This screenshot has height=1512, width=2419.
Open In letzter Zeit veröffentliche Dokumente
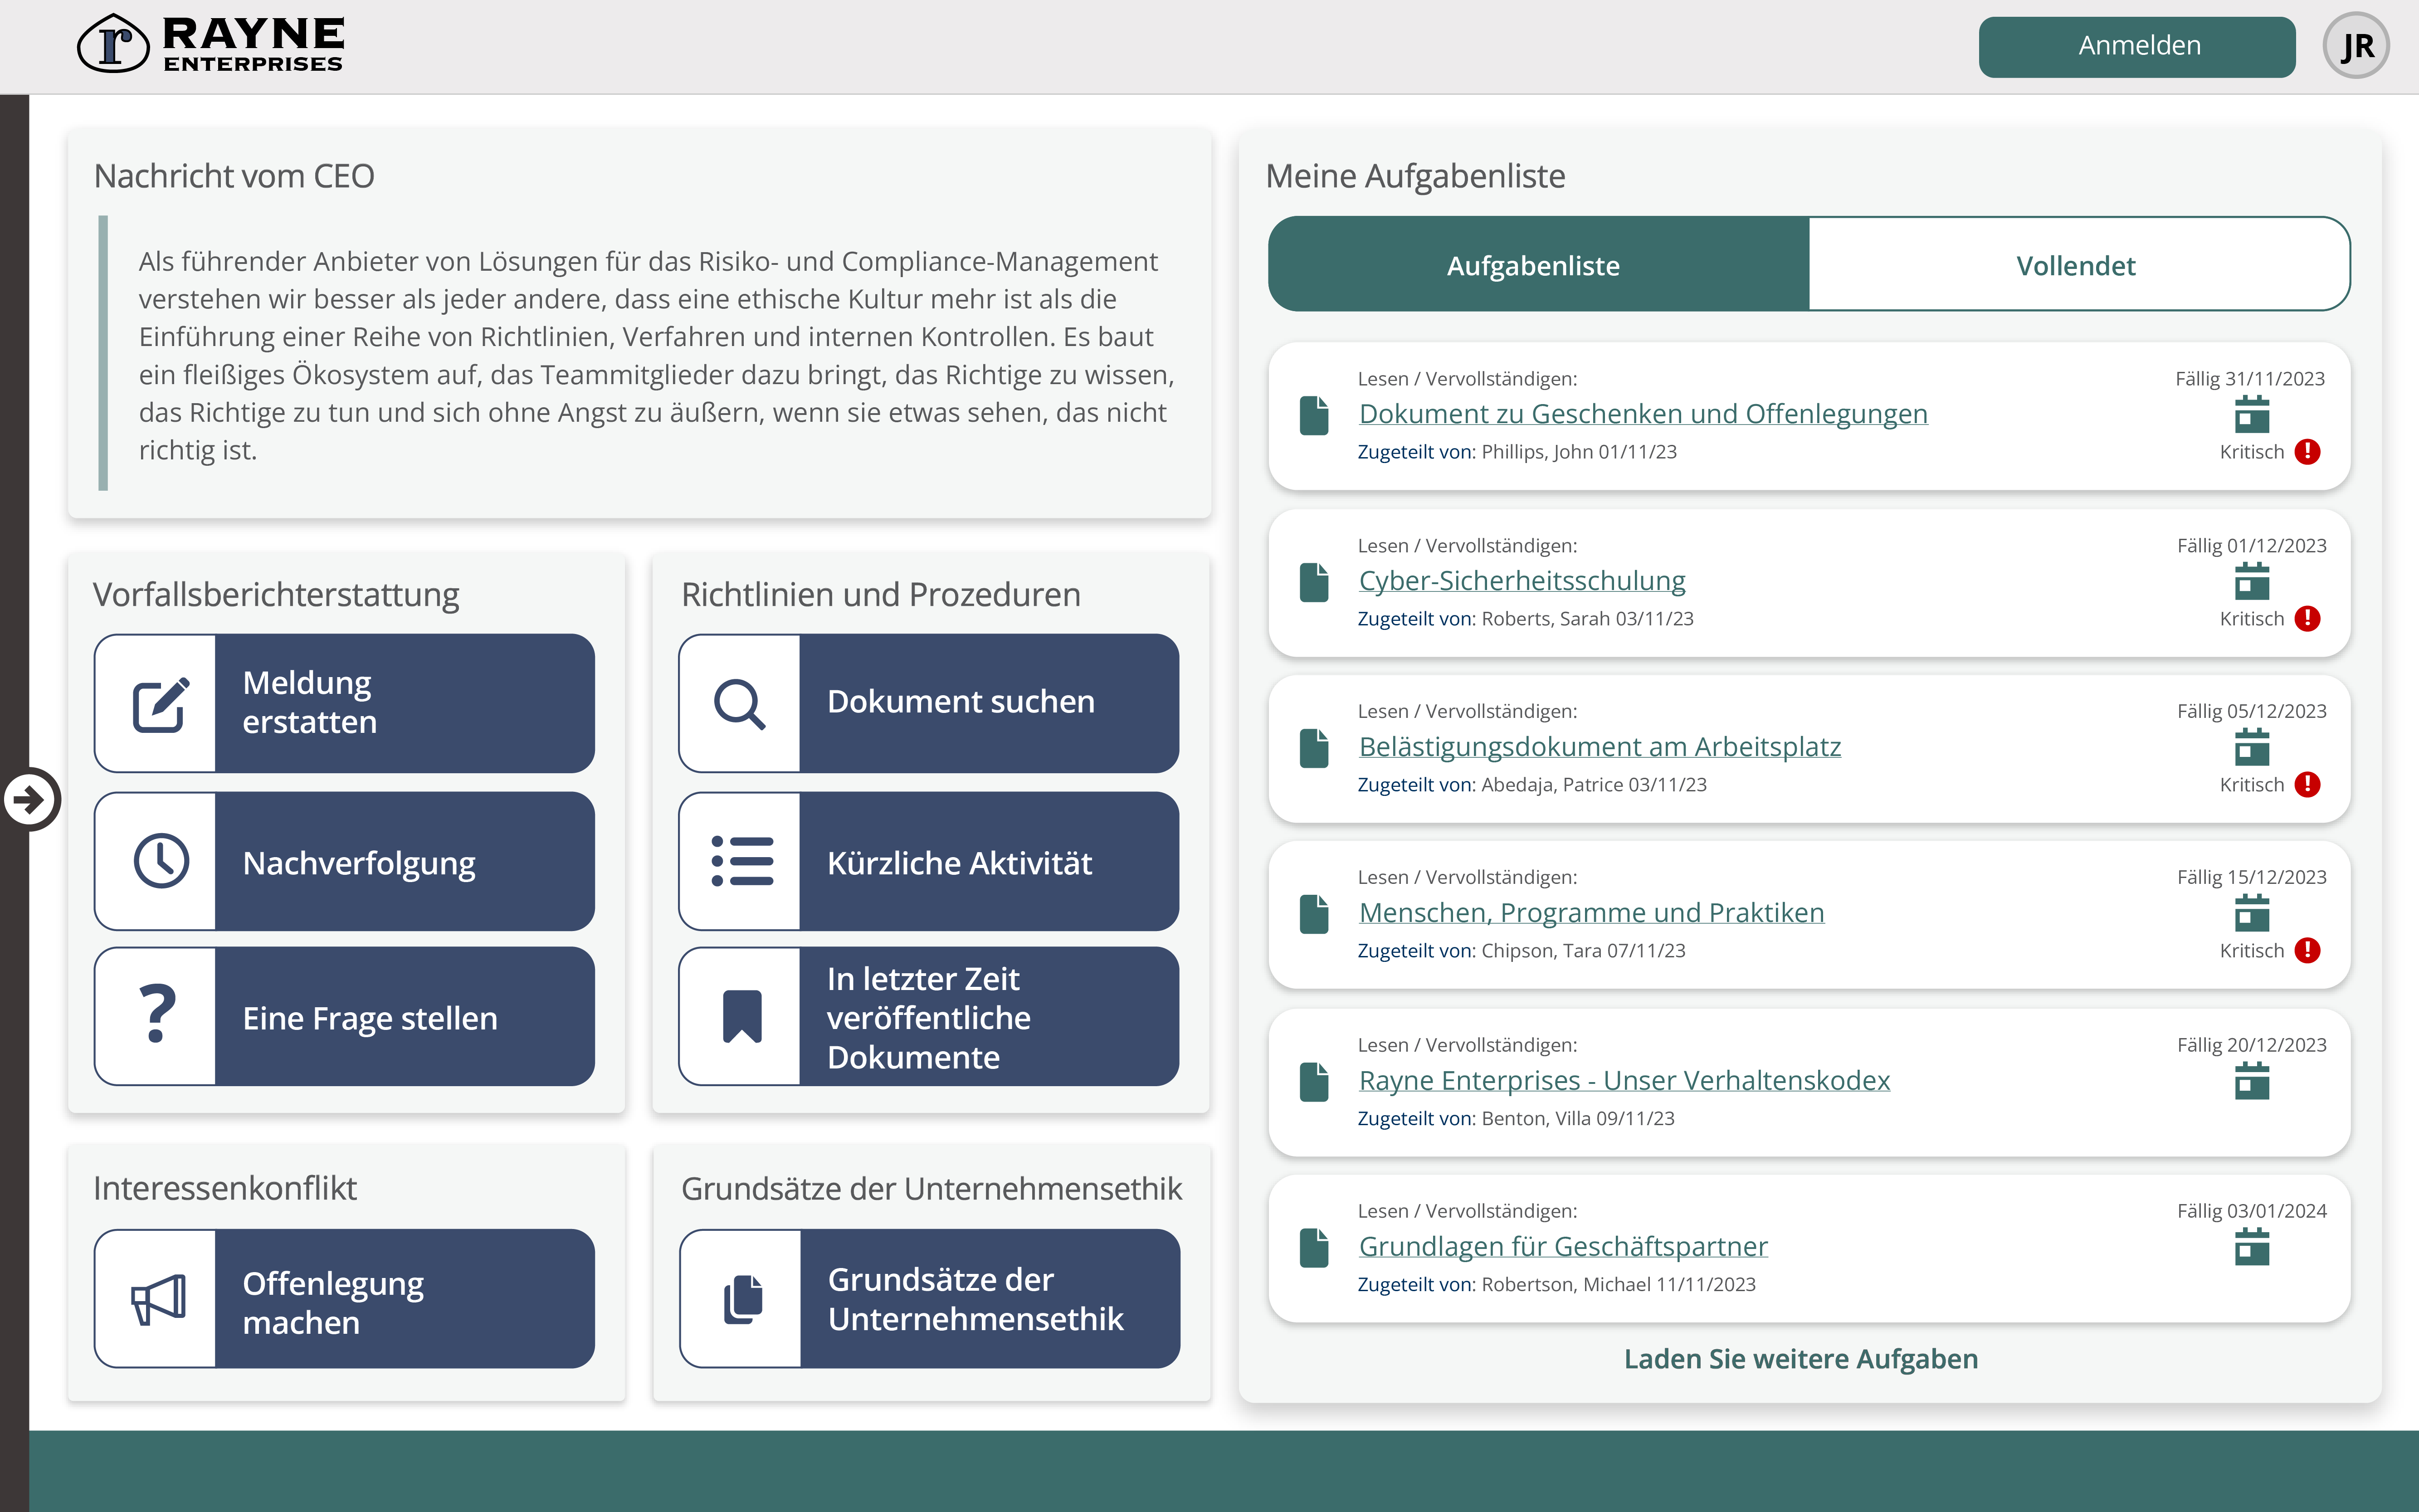(928, 1016)
